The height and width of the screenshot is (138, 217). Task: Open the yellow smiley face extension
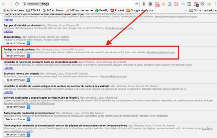click(x=163, y=4)
